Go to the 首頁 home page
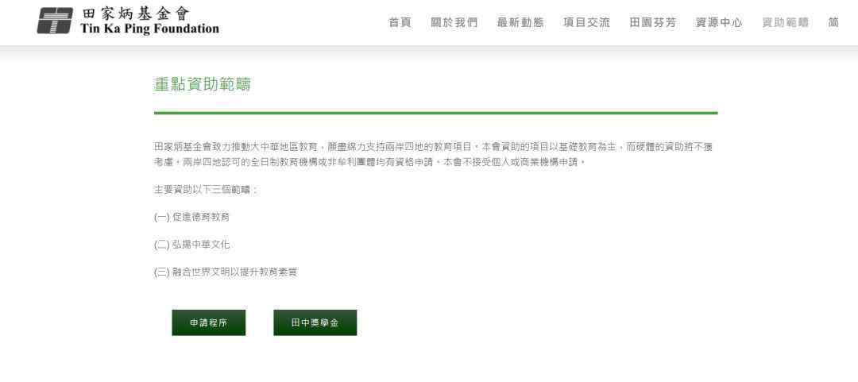Screen dimensions: 858x382 coord(400,22)
